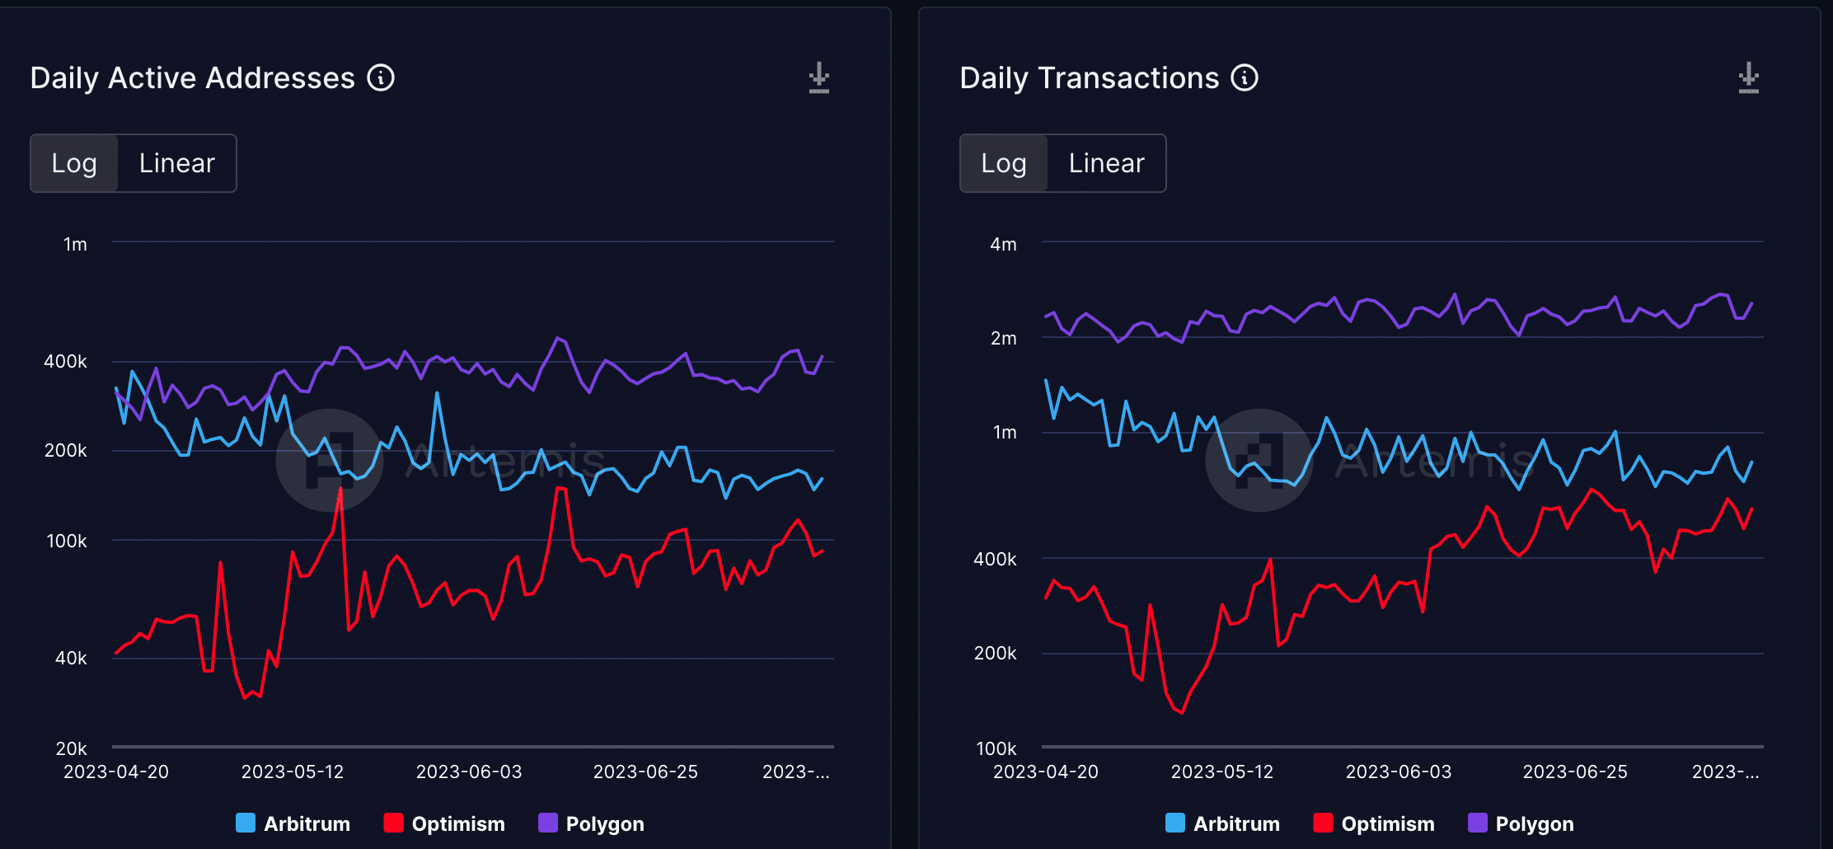The height and width of the screenshot is (849, 1833).
Task: Download Daily Active Addresses chart data
Action: 819,77
